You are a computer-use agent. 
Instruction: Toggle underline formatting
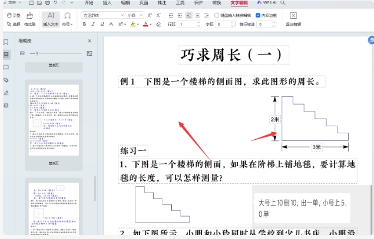pos(102,24)
